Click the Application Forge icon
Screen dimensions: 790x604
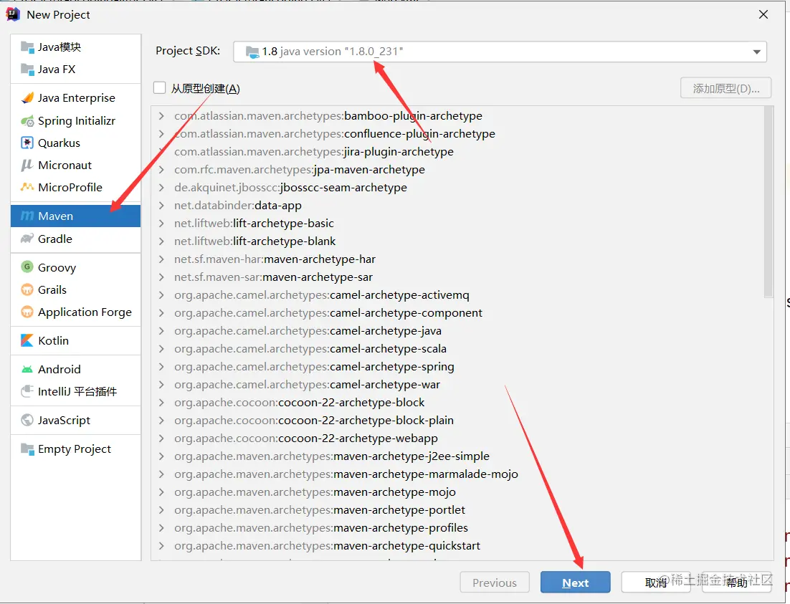27,312
